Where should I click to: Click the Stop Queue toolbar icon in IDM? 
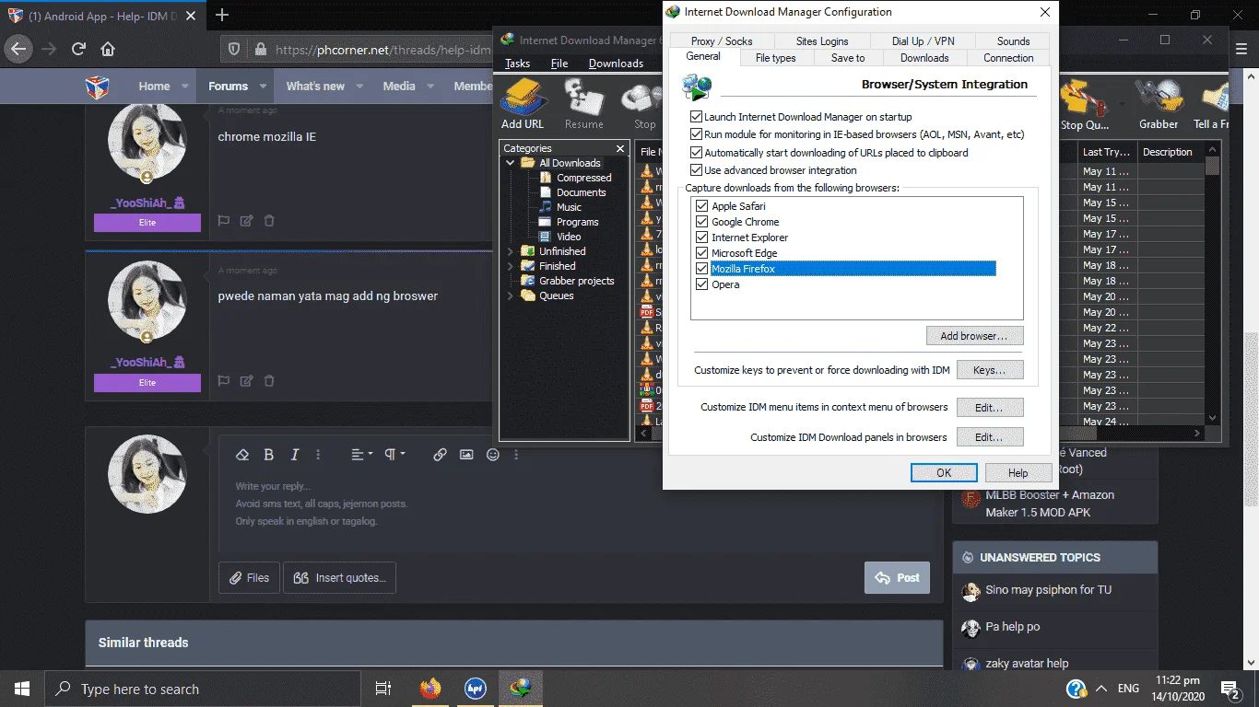pos(1084,104)
